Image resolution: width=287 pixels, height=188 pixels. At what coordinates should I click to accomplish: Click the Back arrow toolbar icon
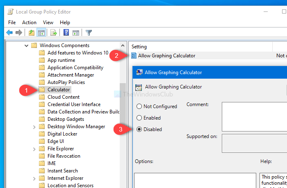[9, 33]
